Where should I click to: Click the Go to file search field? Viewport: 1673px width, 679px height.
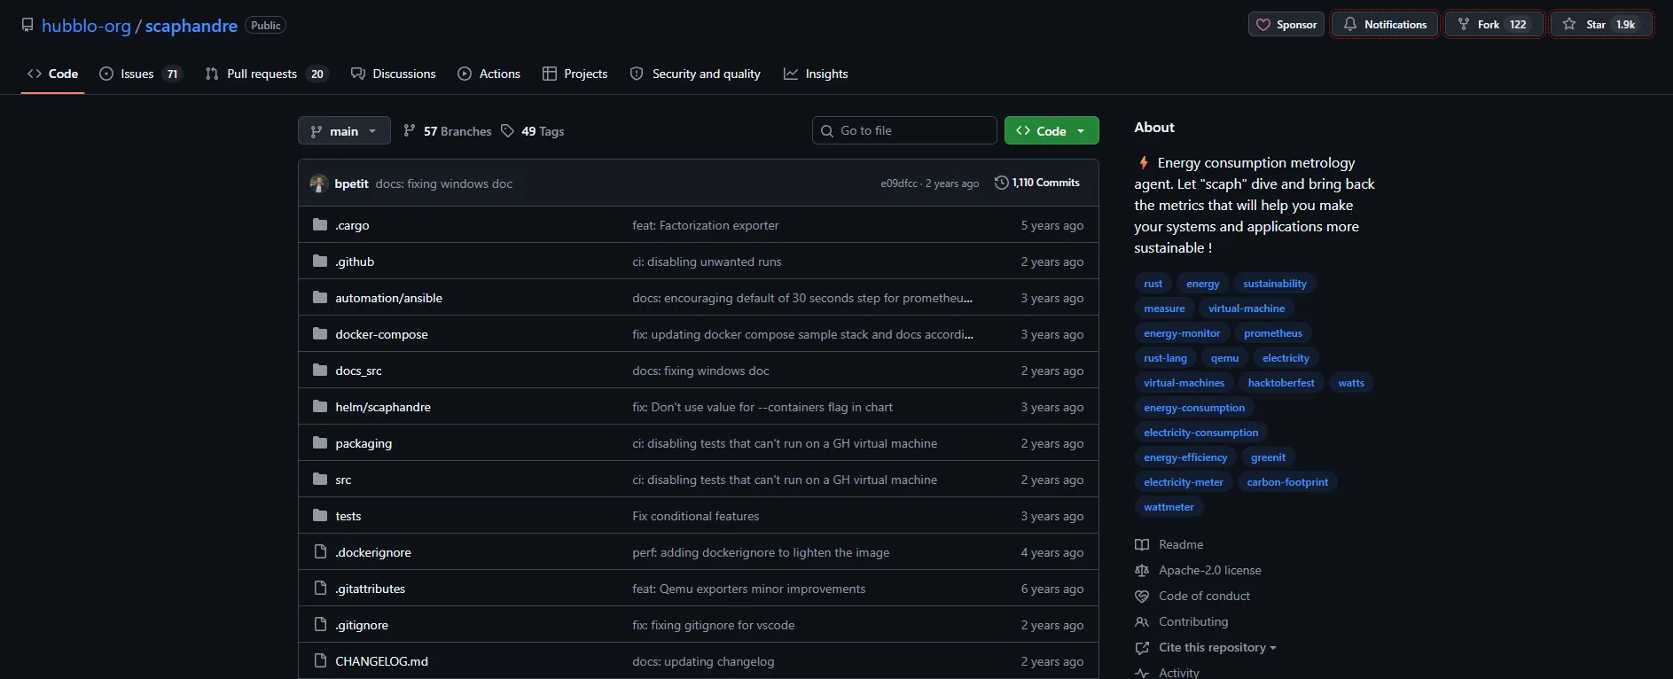point(904,131)
